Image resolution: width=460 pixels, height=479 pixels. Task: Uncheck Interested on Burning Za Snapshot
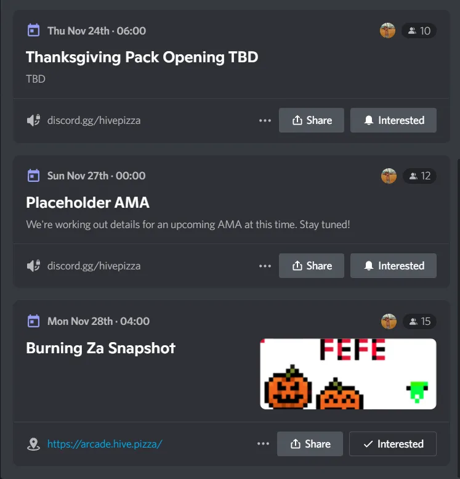pos(393,444)
